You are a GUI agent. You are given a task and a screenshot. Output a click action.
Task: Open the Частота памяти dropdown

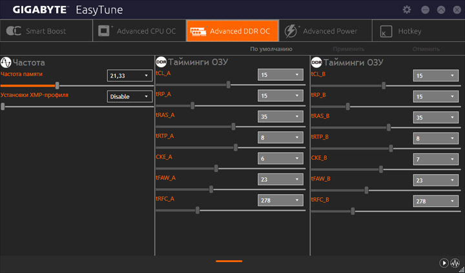point(130,76)
